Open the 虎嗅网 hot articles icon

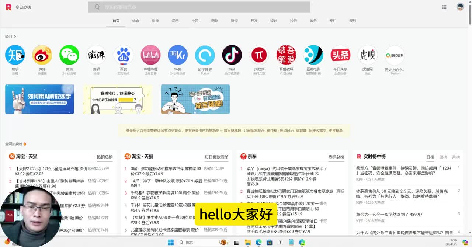point(368,55)
